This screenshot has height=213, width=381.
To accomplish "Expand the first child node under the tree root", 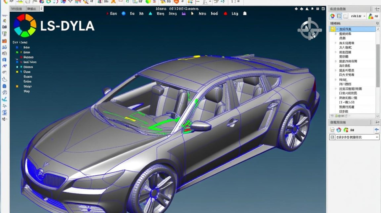I will coord(336,34).
